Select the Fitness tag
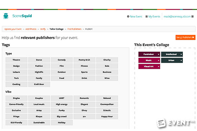The image size is (197, 131). (x=84, y=66)
